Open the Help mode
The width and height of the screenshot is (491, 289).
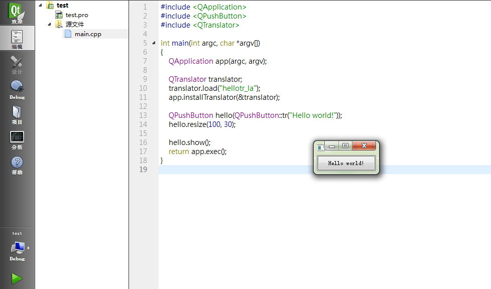(17, 165)
